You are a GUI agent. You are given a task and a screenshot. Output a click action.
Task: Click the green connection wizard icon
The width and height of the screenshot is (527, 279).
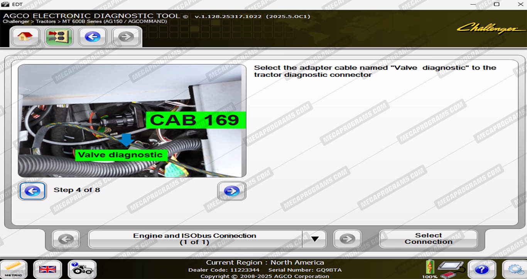59,37
